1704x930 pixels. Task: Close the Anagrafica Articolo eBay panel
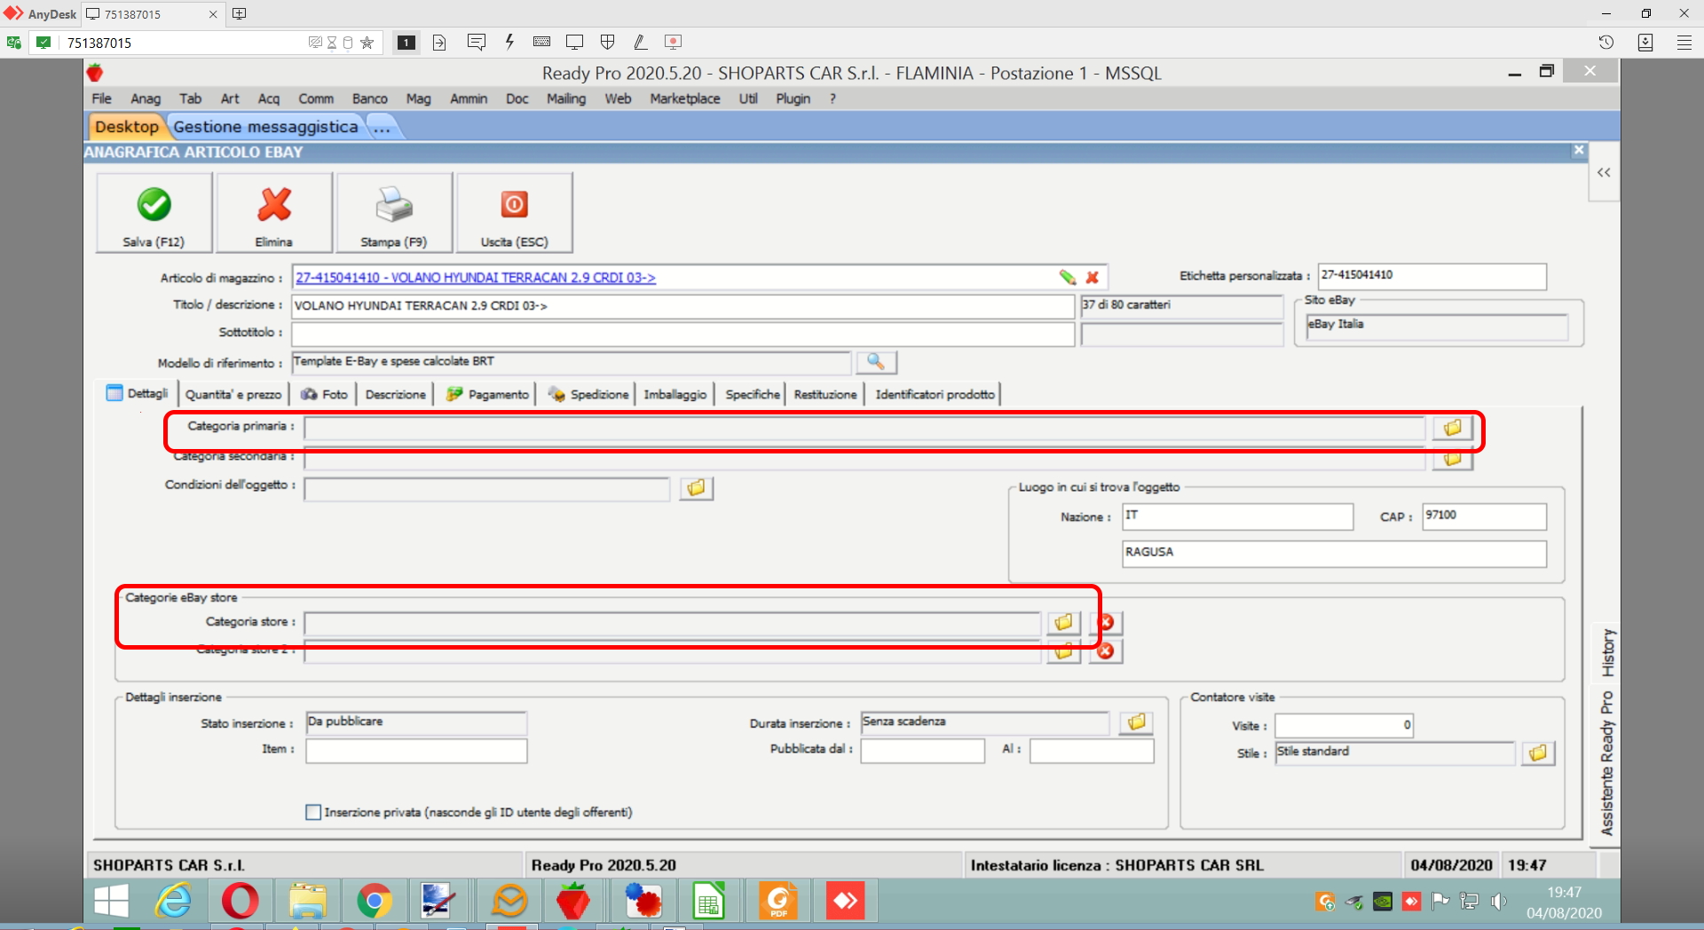pyautogui.click(x=1578, y=150)
